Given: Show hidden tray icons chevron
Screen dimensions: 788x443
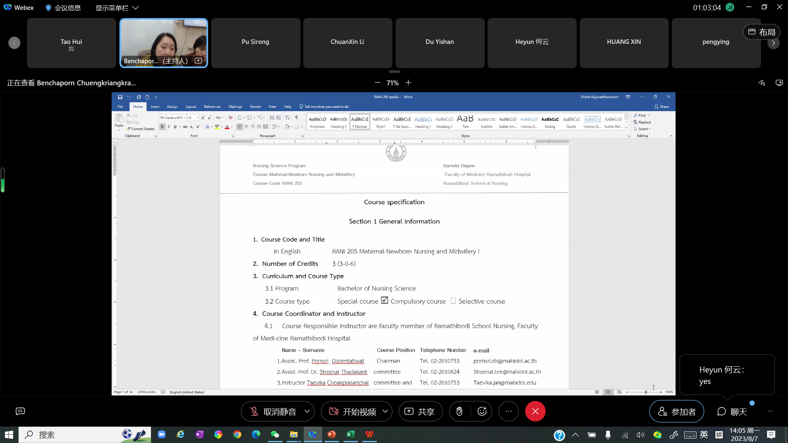Looking at the screenshot, I should (575, 435).
